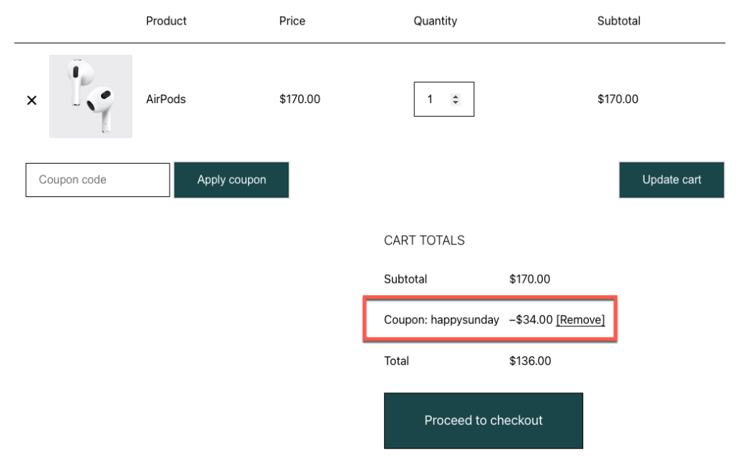Click the $136.00 total amount
Image resolution: width=739 pixels, height=461 pixels.
tap(530, 361)
